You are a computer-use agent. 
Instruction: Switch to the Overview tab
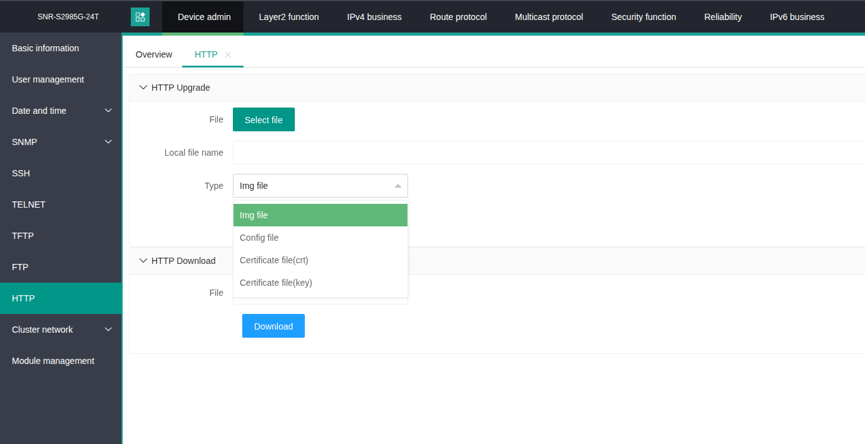(154, 55)
